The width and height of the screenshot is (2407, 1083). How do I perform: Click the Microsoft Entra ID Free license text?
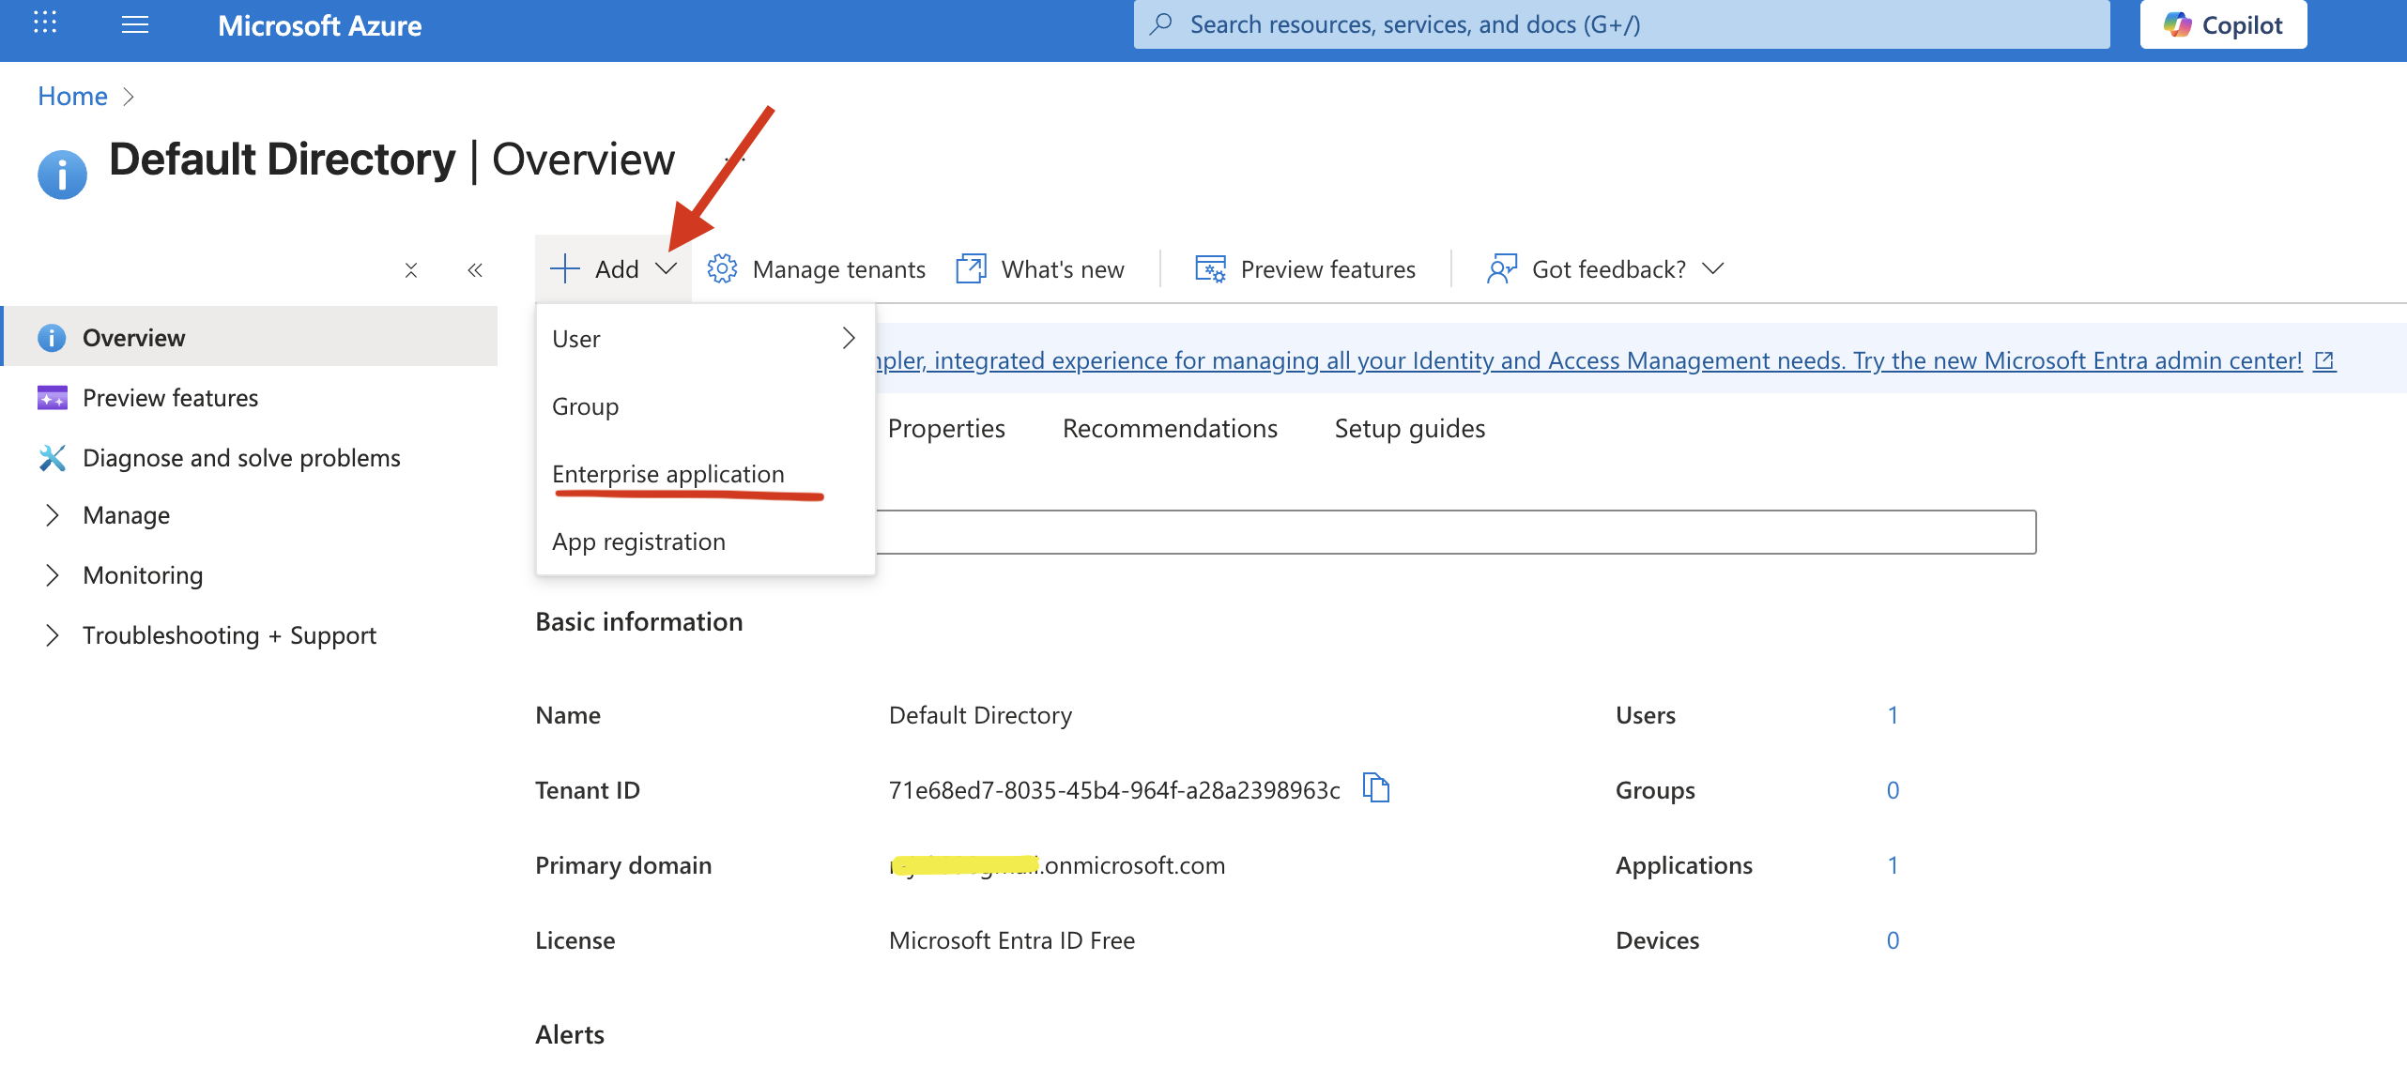click(x=1012, y=940)
